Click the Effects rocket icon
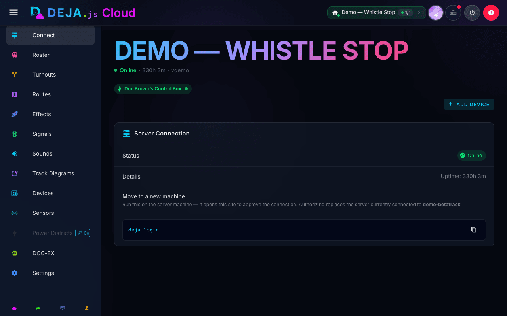 click(x=15, y=114)
